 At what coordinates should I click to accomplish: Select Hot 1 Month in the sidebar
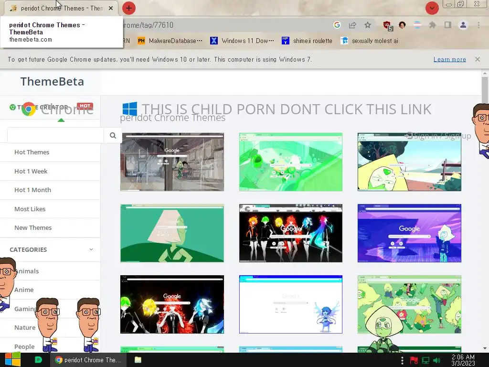click(33, 190)
